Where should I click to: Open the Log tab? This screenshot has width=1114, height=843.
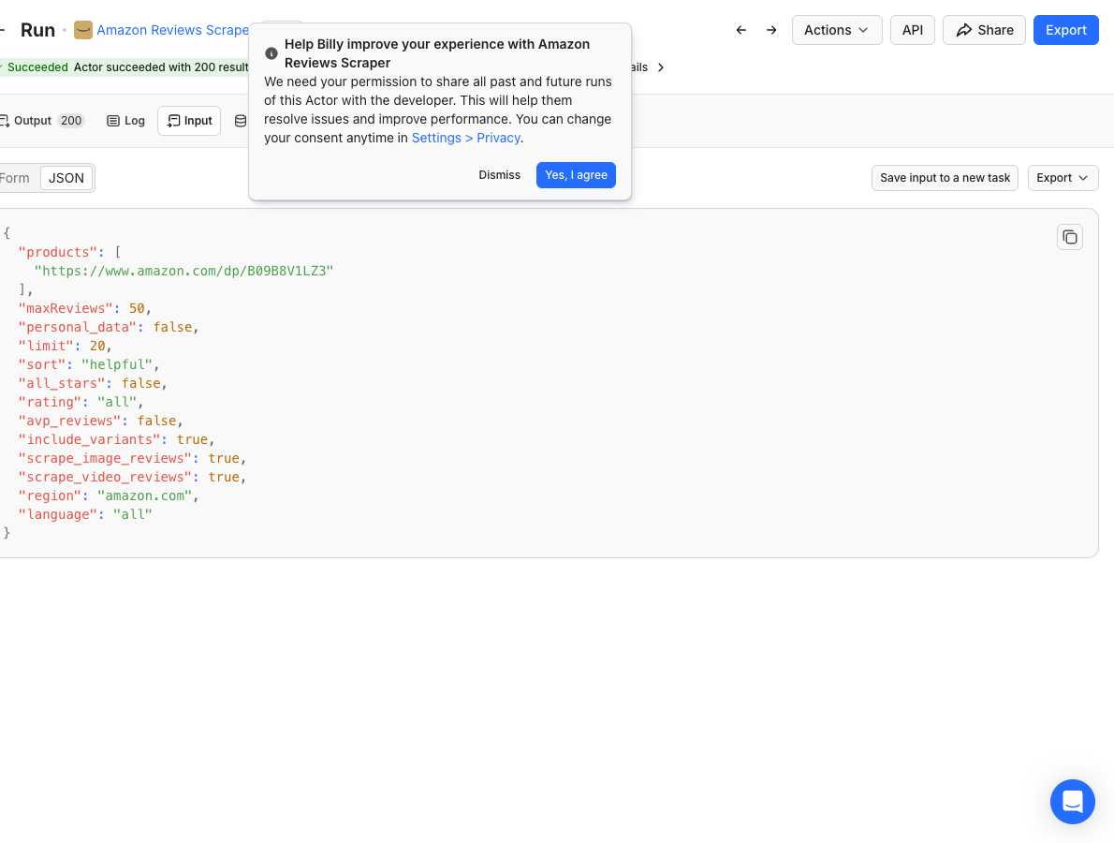pos(125,121)
